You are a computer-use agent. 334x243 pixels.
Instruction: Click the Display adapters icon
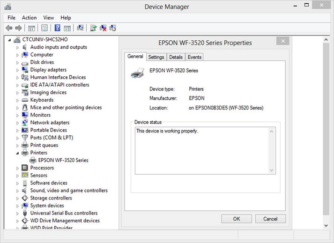(x=25, y=70)
